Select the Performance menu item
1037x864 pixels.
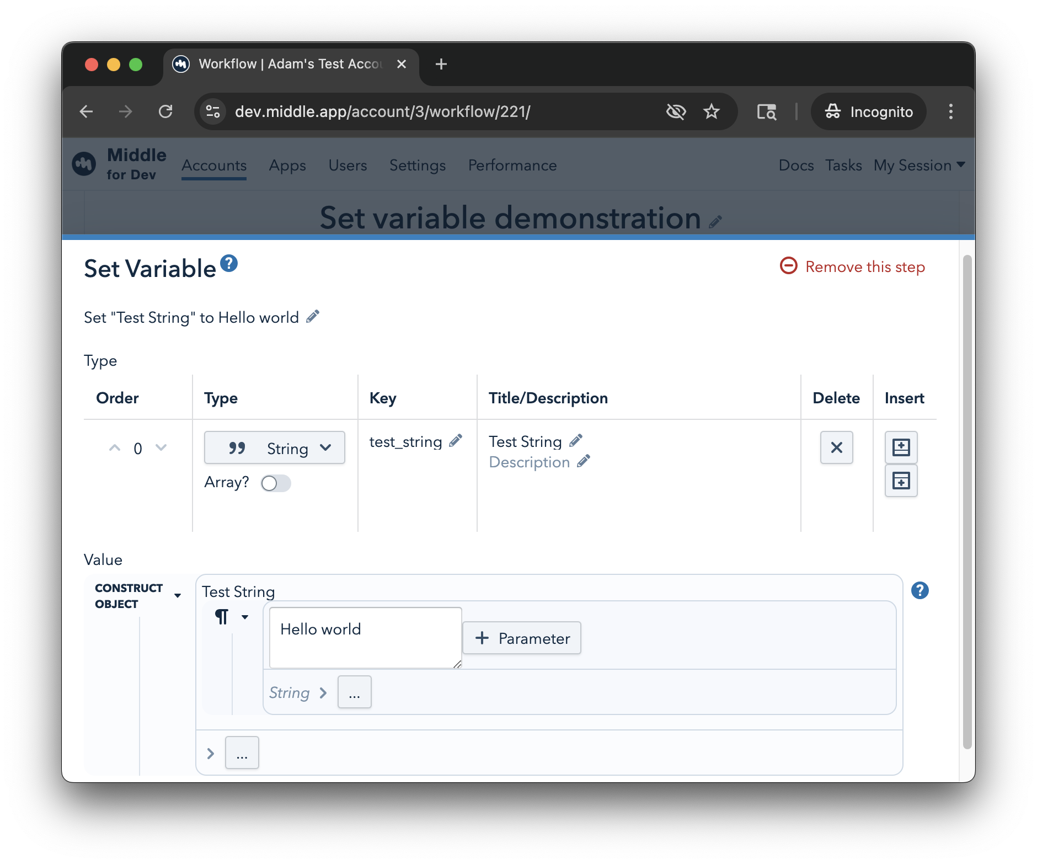pos(512,166)
